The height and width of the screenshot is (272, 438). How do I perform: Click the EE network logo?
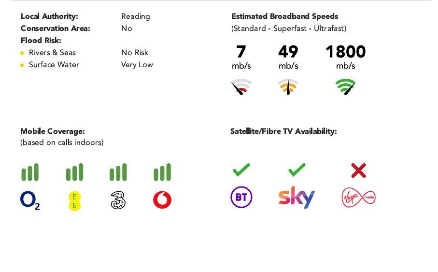[74, 200]
